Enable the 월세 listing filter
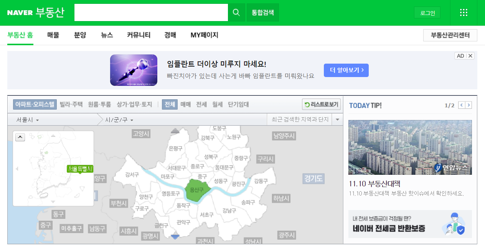 click(218, 104)
